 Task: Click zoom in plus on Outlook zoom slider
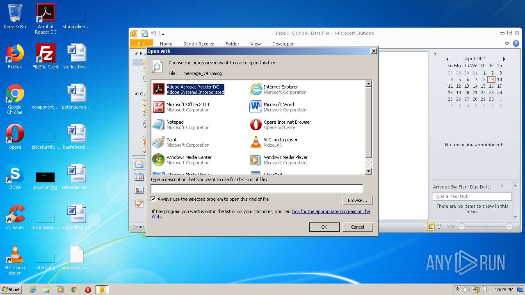coord(509,227)
